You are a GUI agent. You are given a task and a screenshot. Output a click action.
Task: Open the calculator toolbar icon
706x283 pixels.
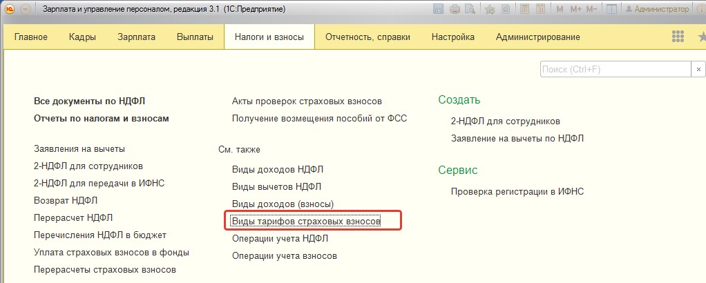point(524,9)
